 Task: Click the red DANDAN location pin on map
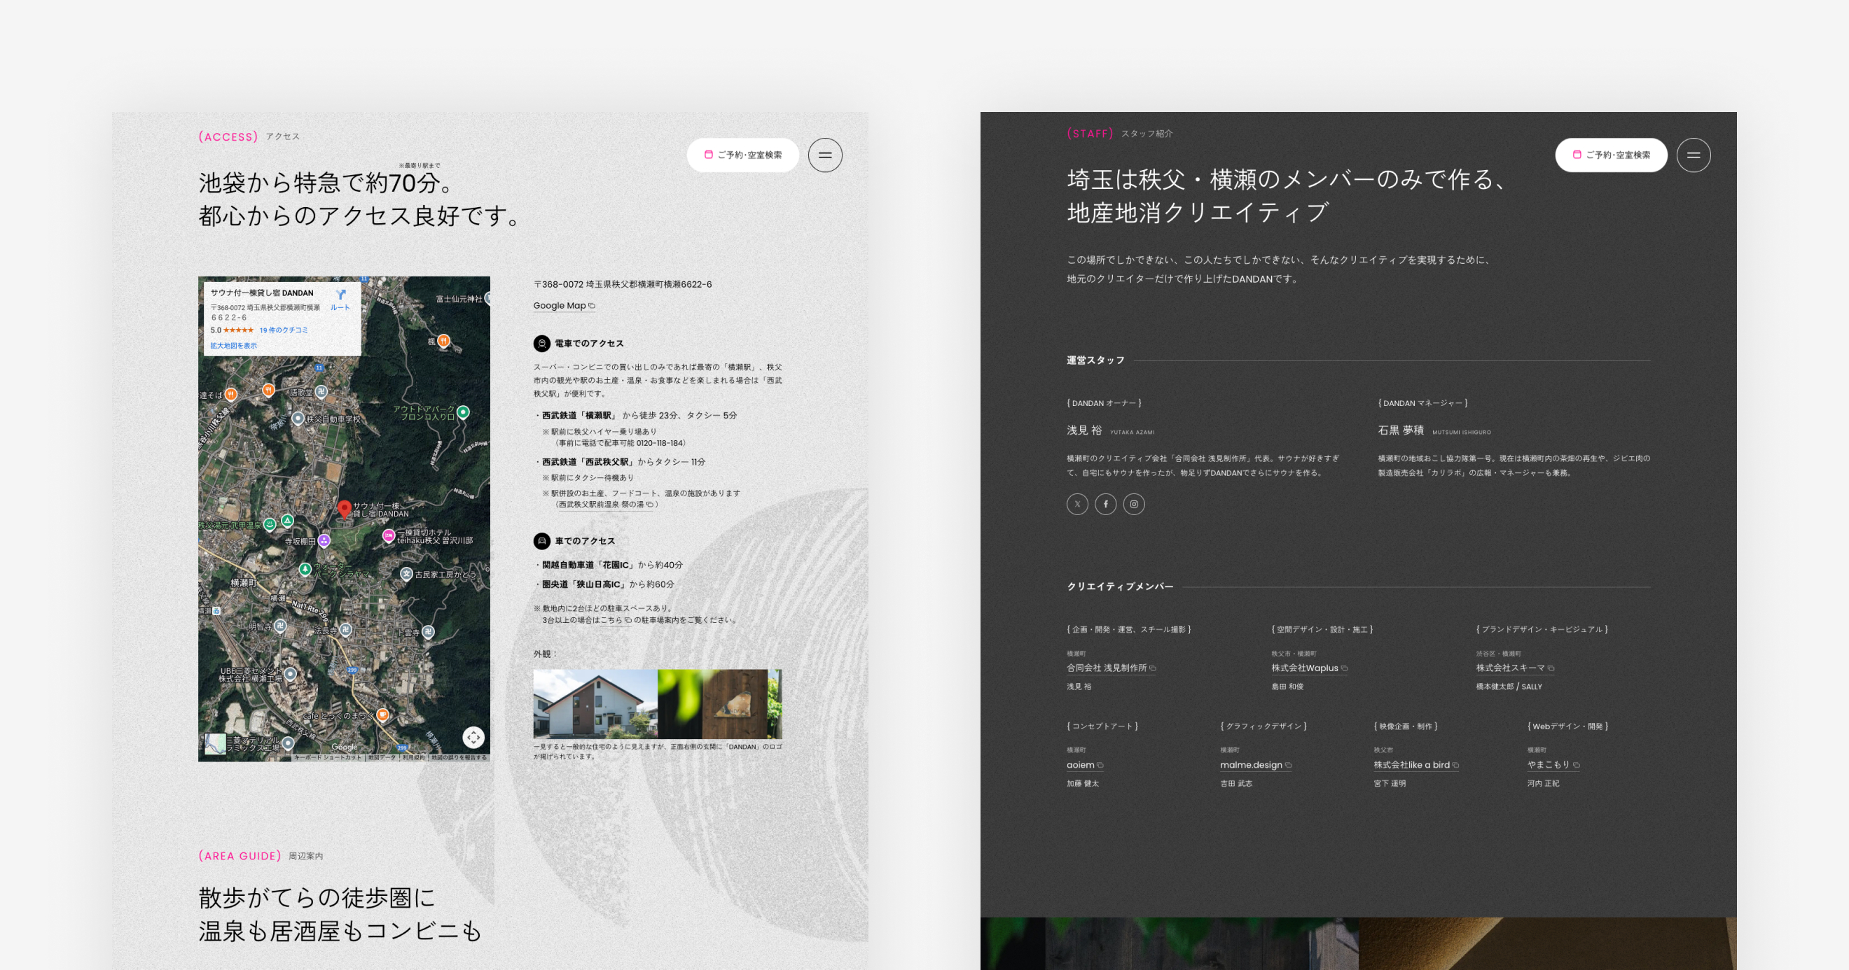click(x=345, y=509)
